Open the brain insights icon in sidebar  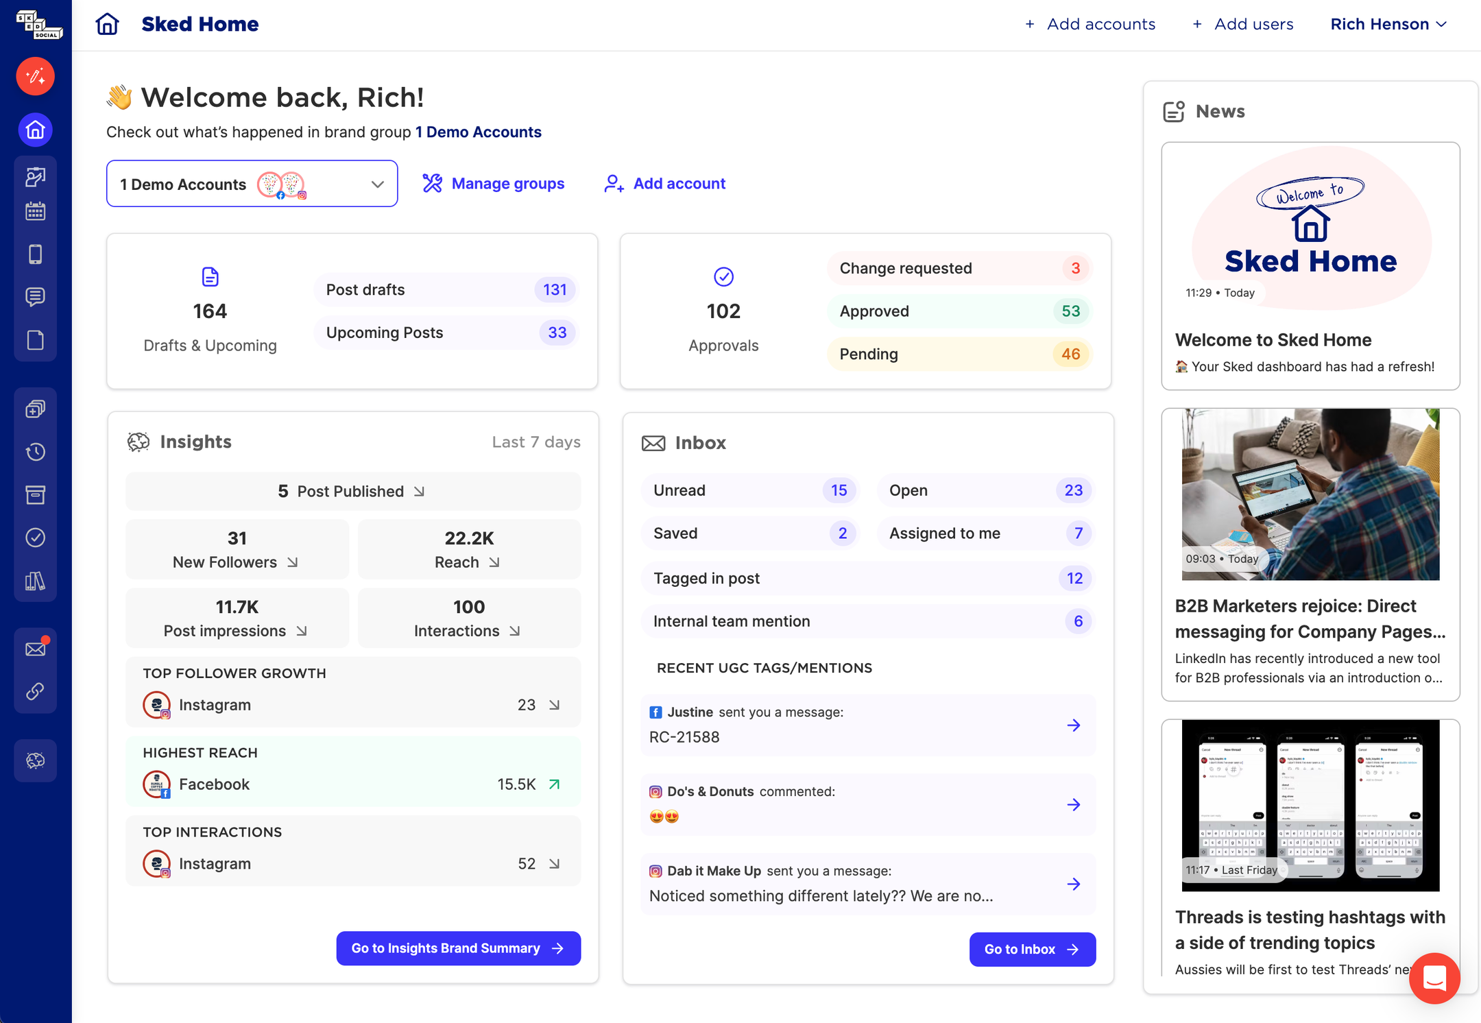click(36, 760)
